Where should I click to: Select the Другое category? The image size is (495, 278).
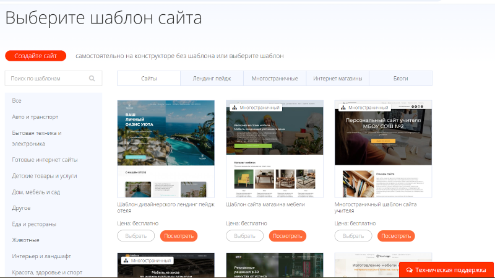click(x=21, y=208)
